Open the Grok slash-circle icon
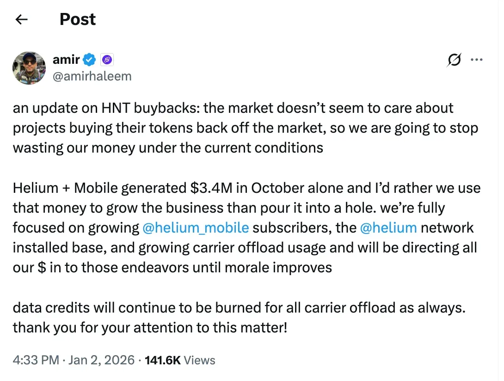The height and width of the screenshot is (381, 504). pos(454,61)
